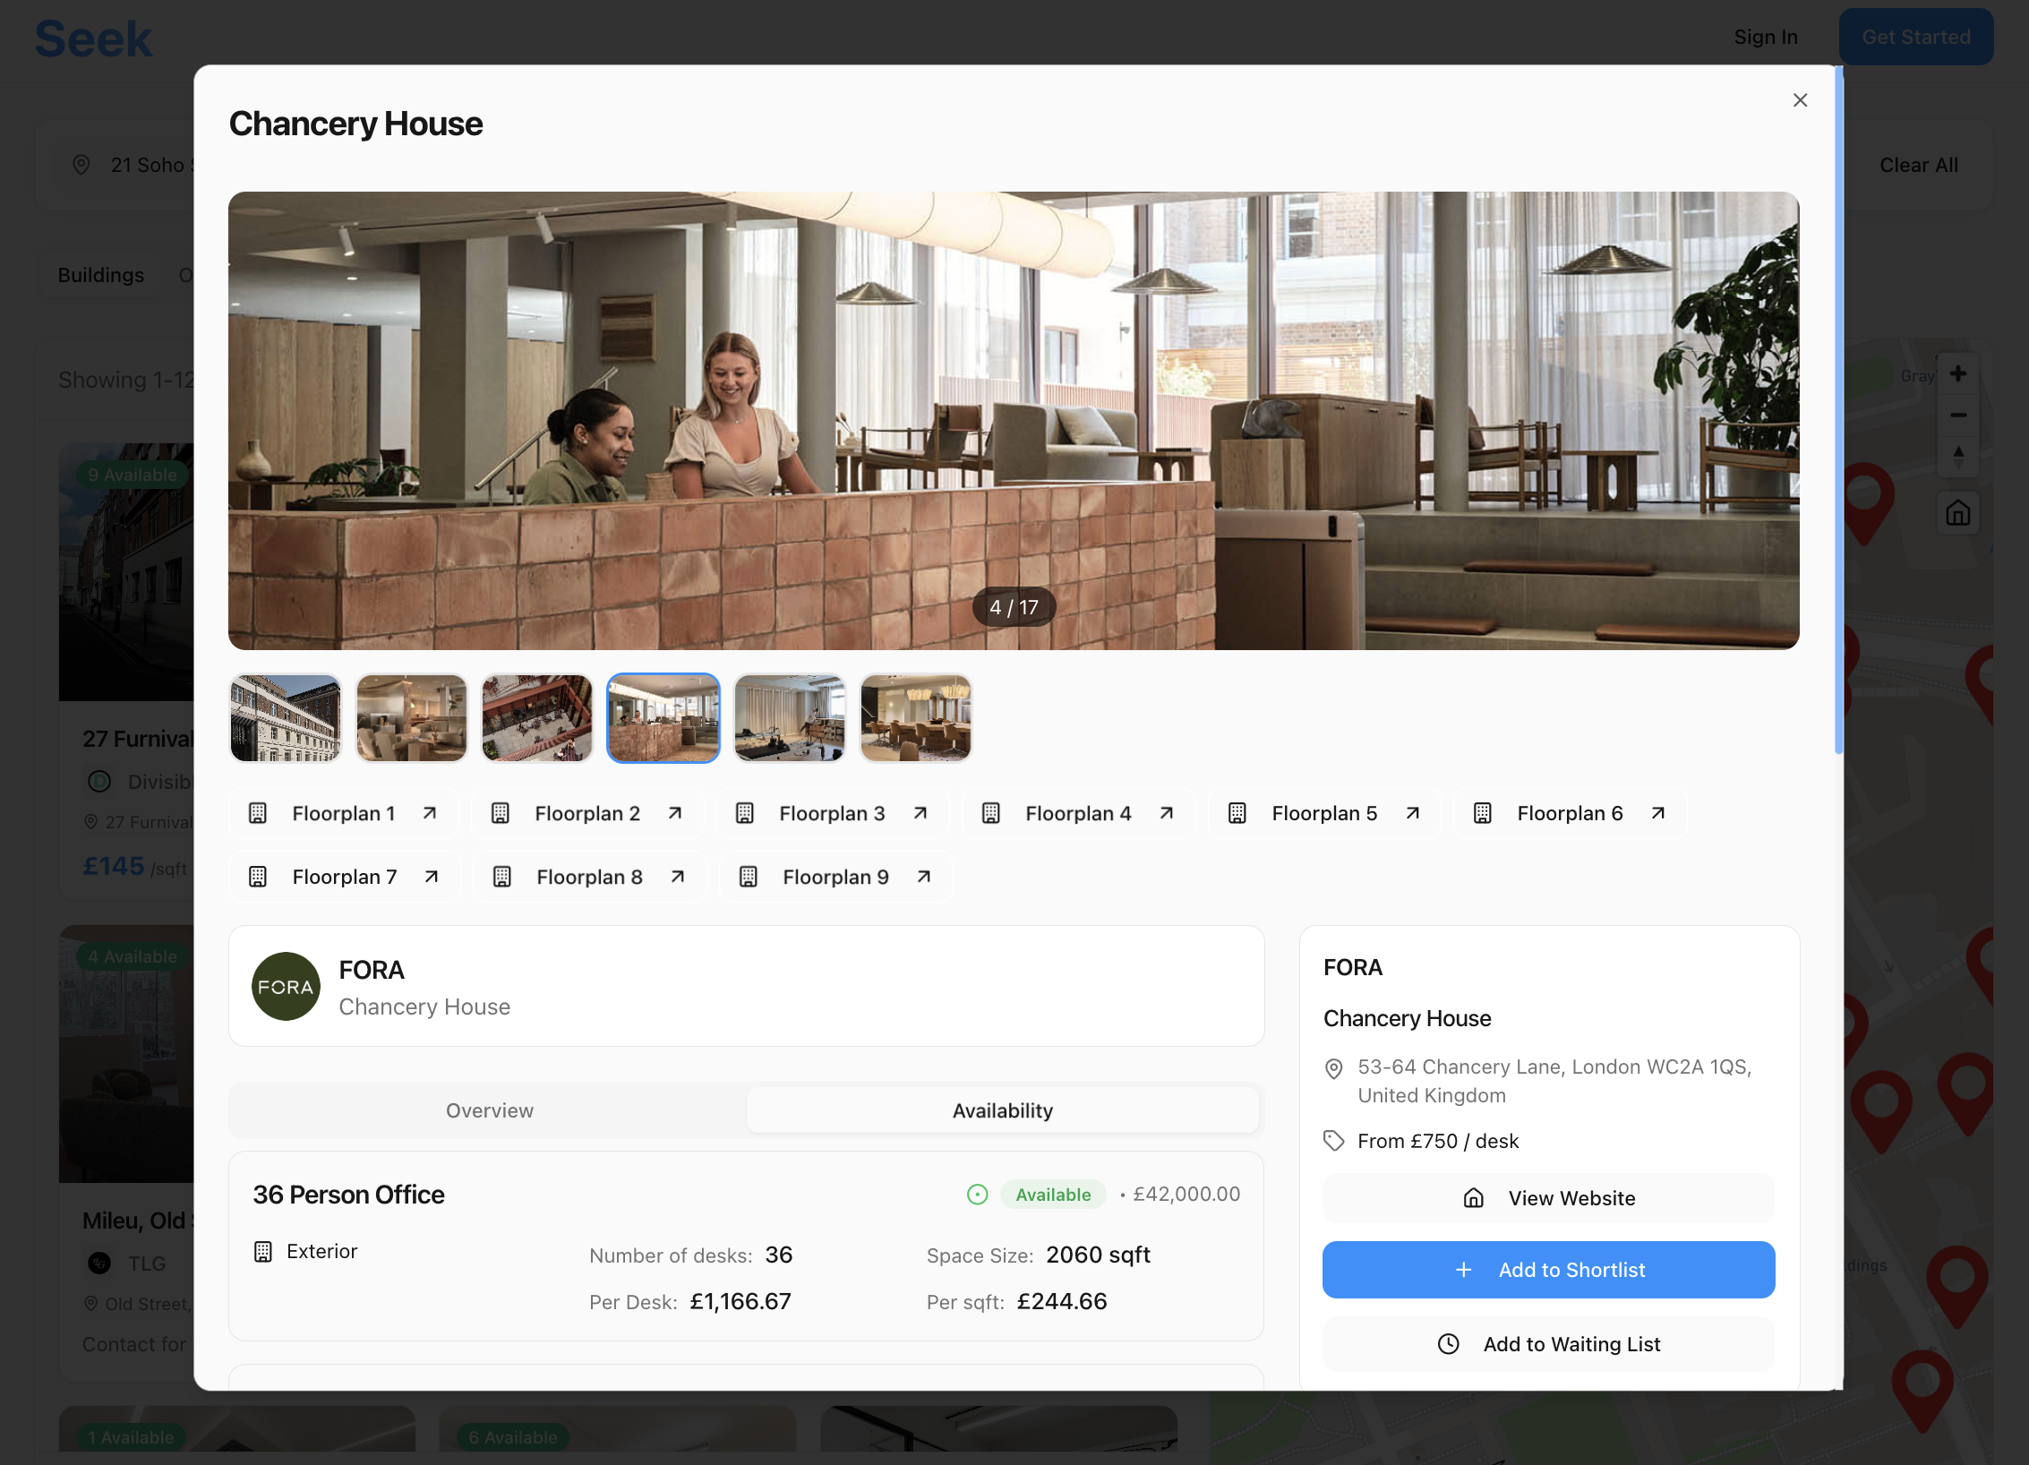Click Get Started in the header
The width and height of the screenshot is (2029, 1465).
pyautogui.click(x=1916, y=37)
